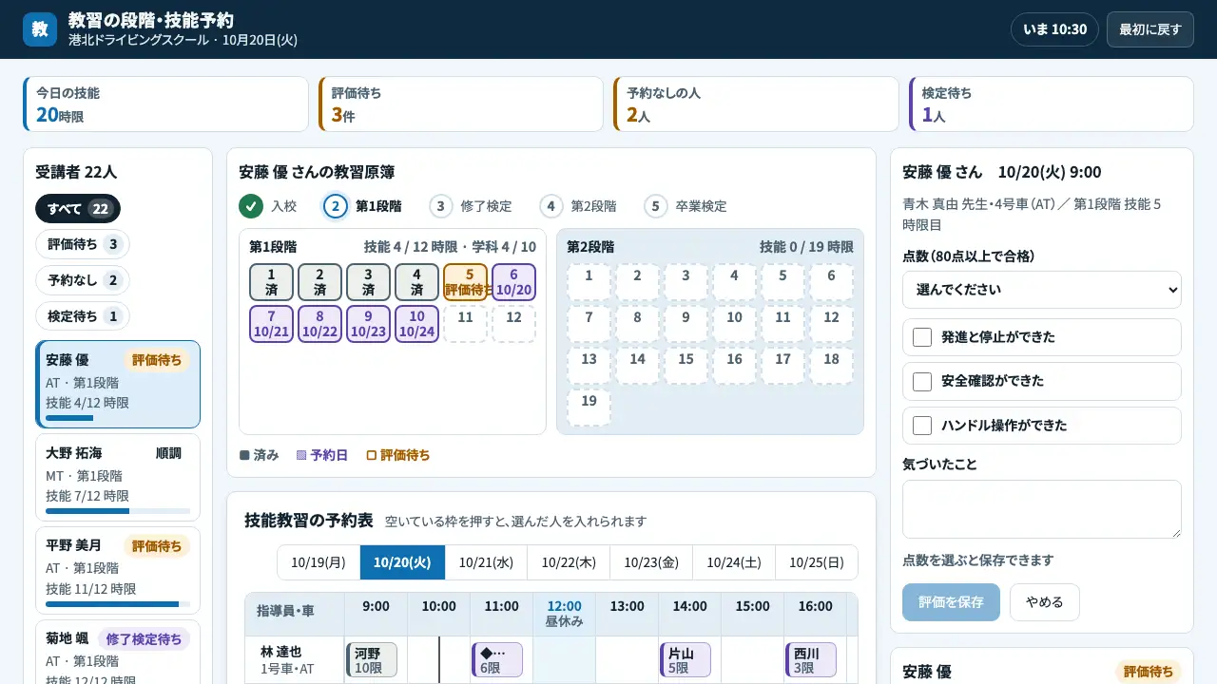Click the 6限 booking at 11:00

point(497,660)
